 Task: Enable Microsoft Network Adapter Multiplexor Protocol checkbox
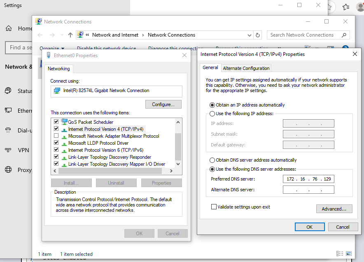tap(56, 135)
